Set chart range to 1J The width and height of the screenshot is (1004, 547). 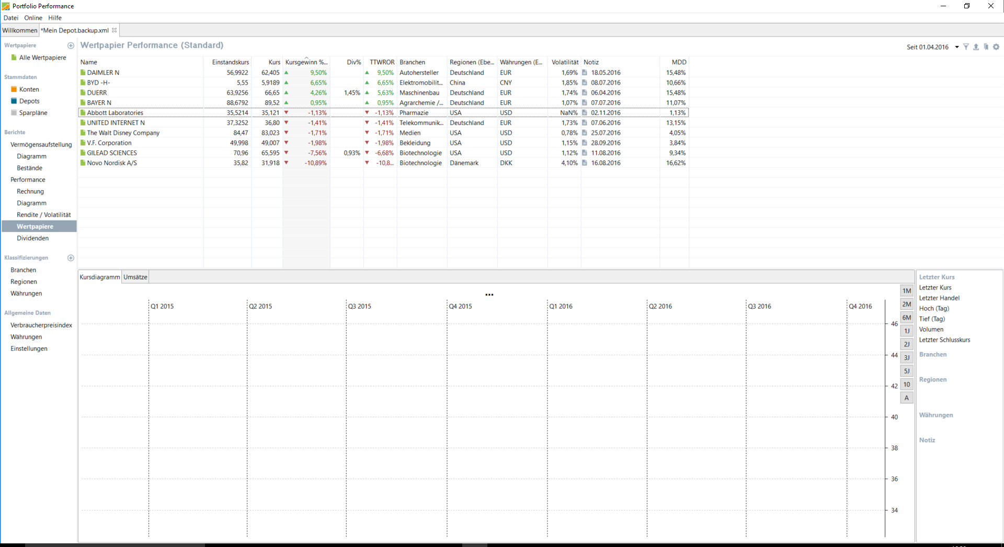tap(907, 331)
